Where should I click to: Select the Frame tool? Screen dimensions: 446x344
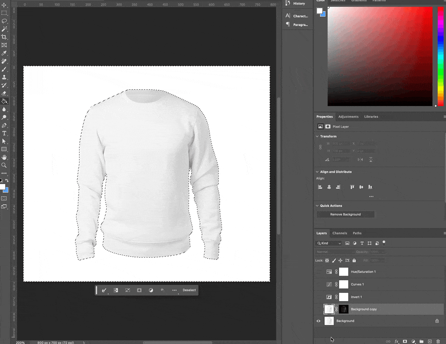tap(4, 45)
